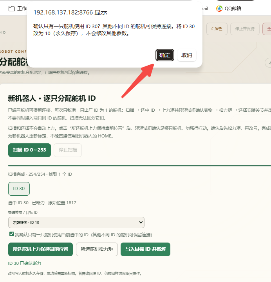Click the 停止扫描 button
Screen dimensions: 271x282
68,150
